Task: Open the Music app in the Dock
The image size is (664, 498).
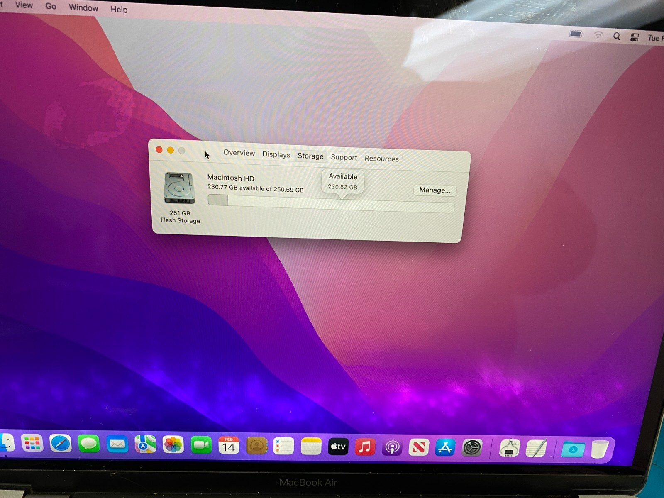Action: (x=365, y=447)
